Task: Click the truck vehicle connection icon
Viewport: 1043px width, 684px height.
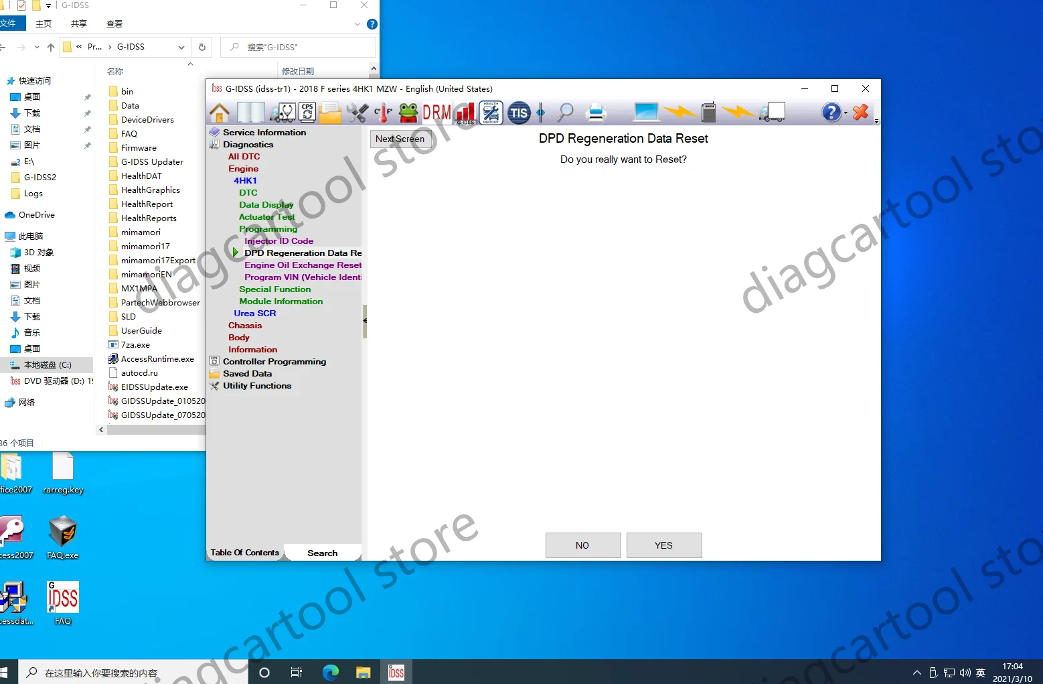Action: coord(773,113)
